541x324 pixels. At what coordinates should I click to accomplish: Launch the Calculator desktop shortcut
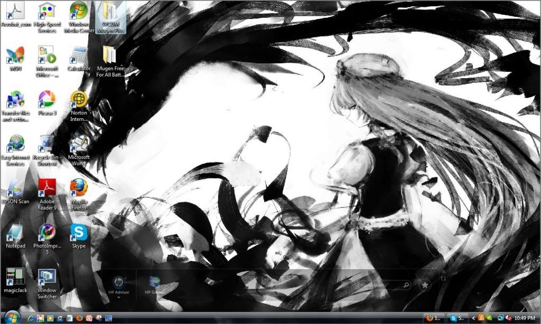pyautogui.click(x=79, y=59)
